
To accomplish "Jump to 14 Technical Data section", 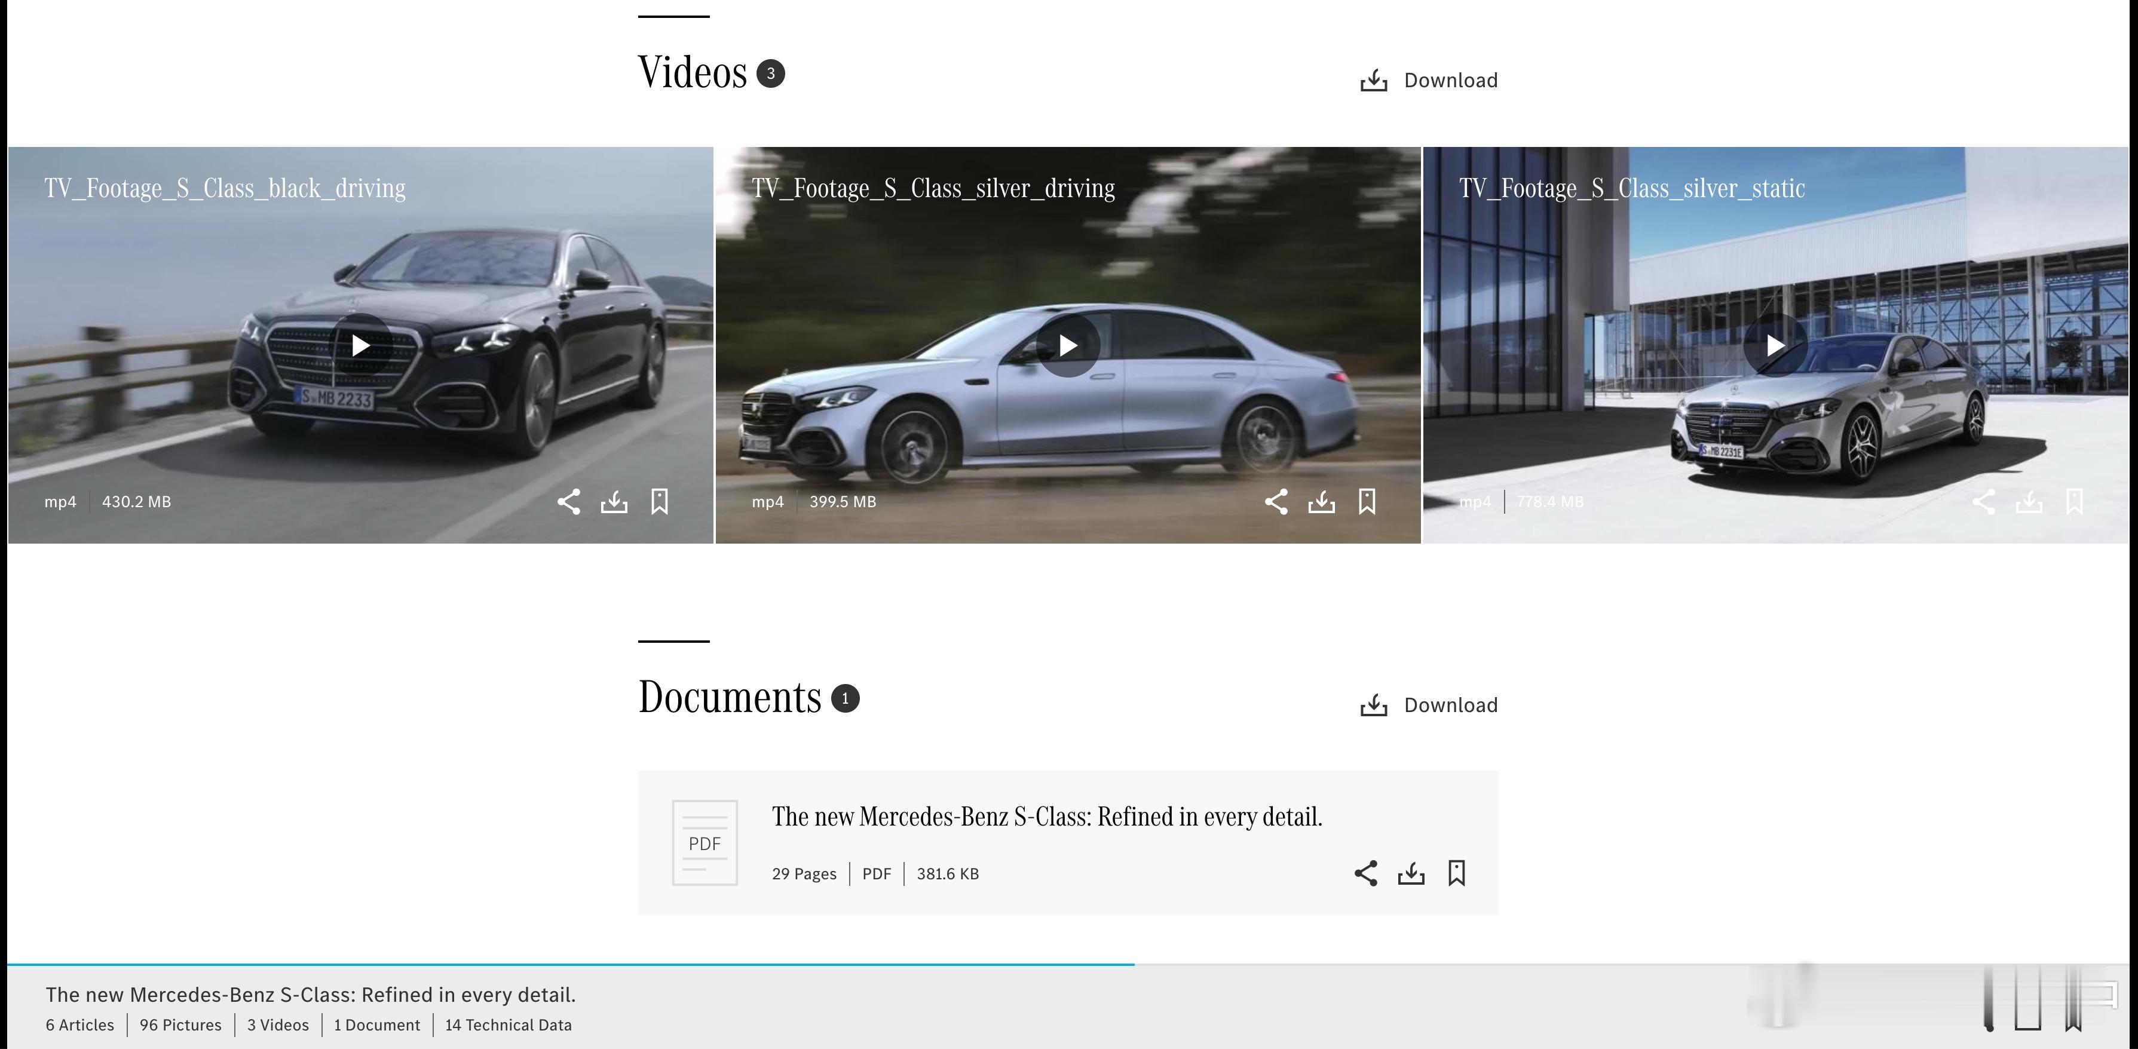I will (508, 1025).
